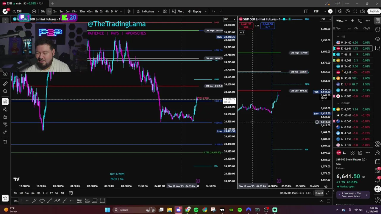The image size is (381, 214).
Task: Select the crosshair cursor tool
Action: (x=5, y=21)
